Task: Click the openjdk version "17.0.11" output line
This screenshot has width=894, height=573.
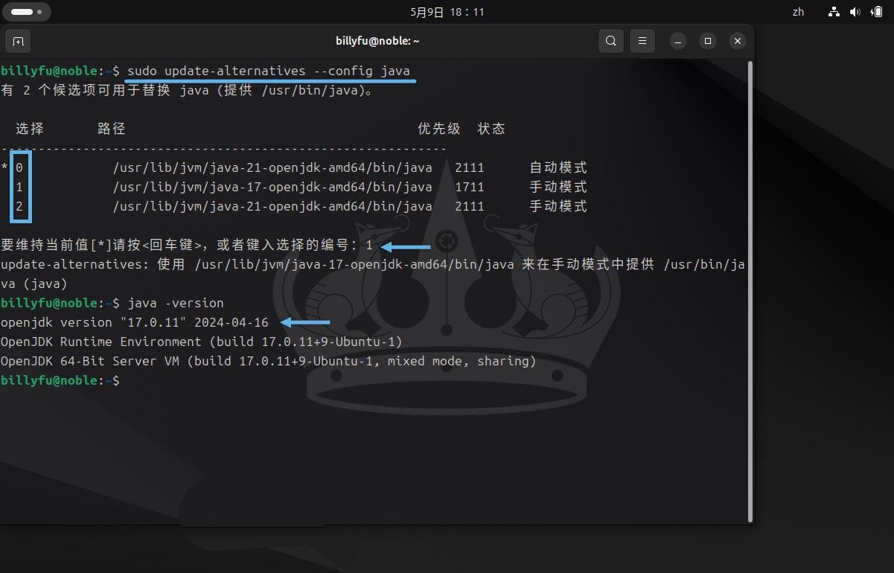Action: click(x=134, y=322)
